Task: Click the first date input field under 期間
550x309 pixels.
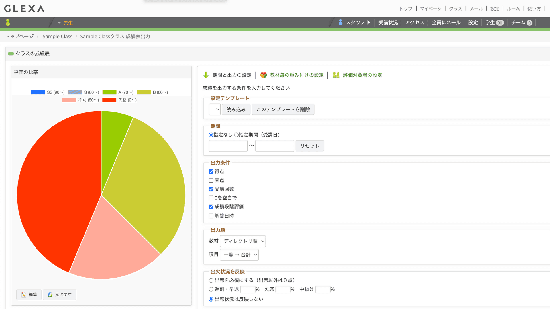Action: pos(228,146)
